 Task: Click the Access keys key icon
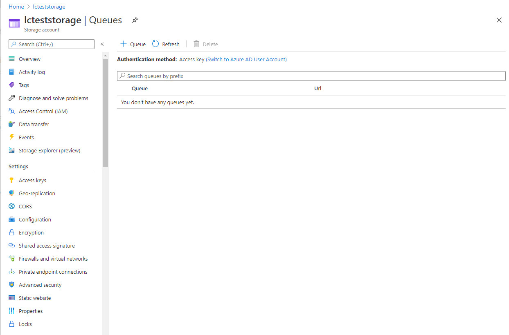pos(11,180)
